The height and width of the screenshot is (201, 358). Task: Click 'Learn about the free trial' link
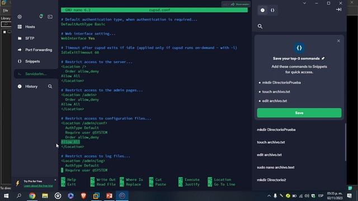pyautogui.click(x=39, y=186)
